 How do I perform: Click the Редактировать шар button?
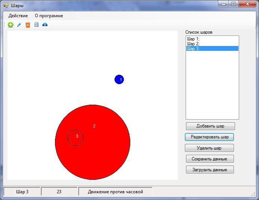point(209,137)
